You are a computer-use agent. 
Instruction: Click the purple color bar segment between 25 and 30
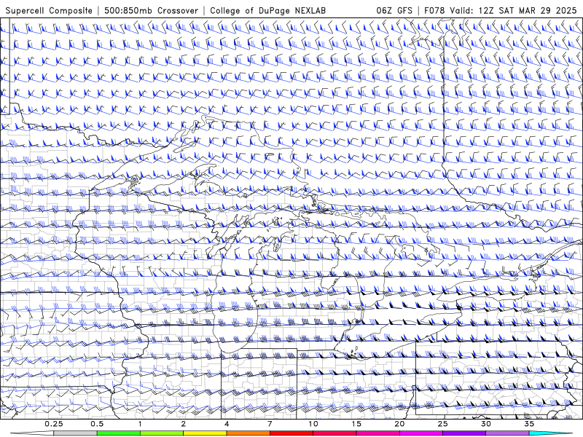[x=464, y=433]
